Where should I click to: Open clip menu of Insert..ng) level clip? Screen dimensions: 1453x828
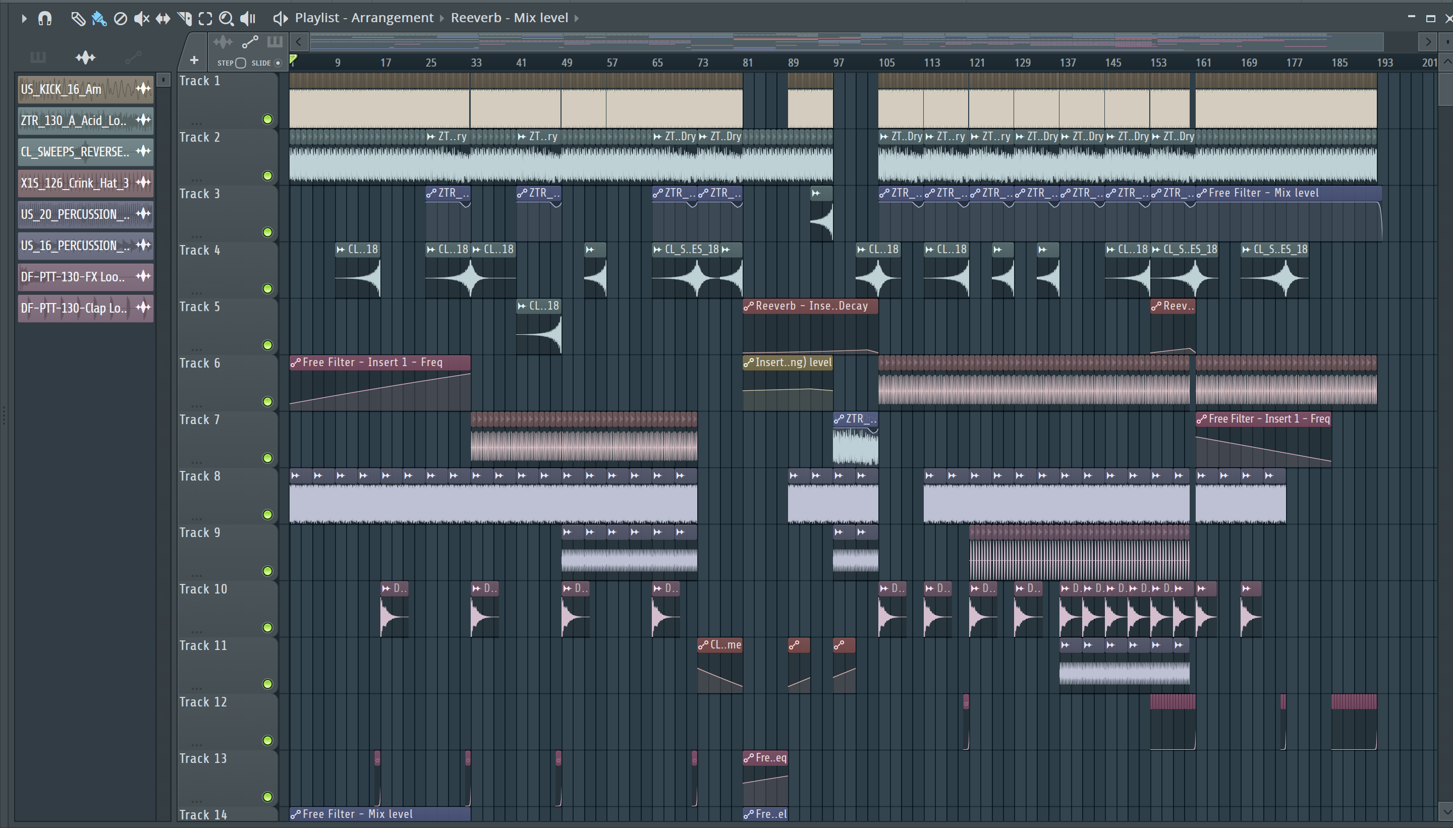coord(749,362)
